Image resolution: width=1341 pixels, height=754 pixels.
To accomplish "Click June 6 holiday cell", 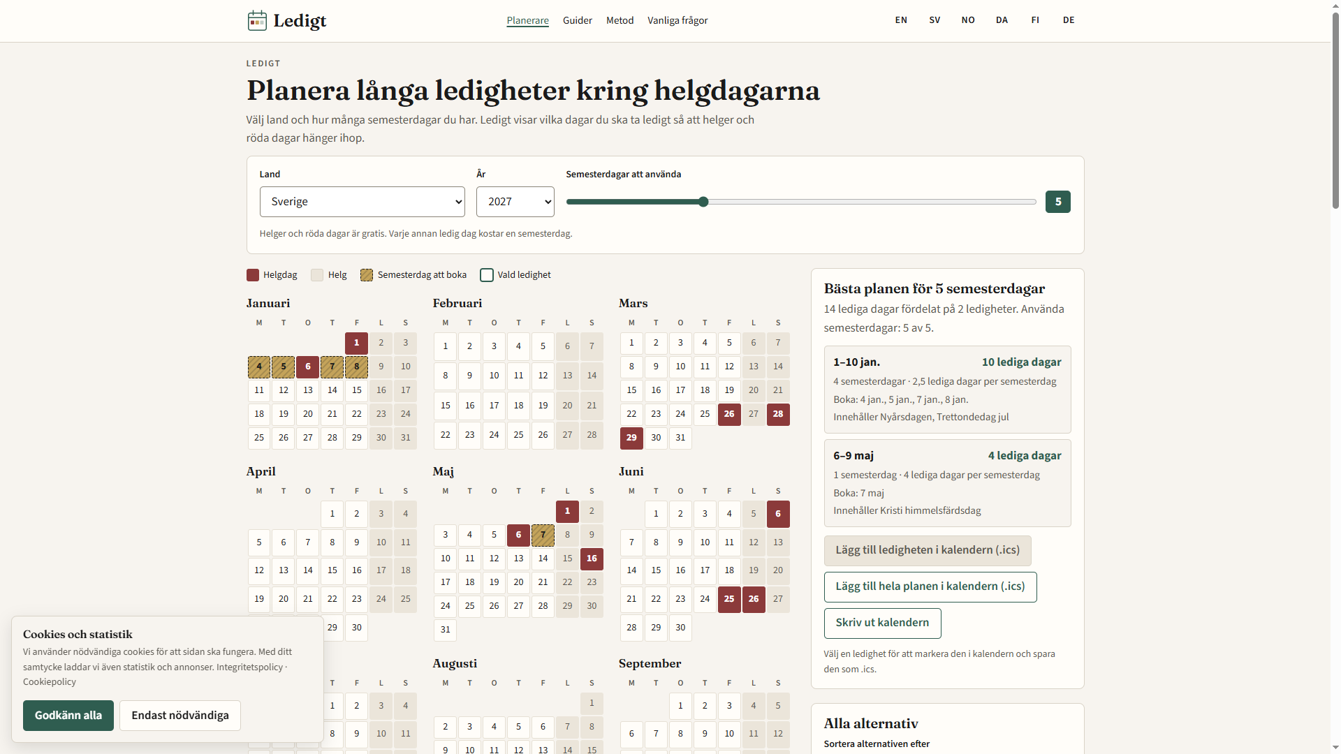I will (x=778, y=514).
